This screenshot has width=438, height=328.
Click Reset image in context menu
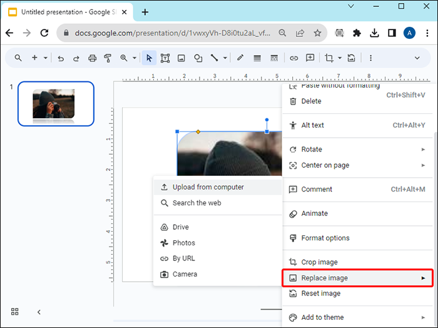click(357, 294)
